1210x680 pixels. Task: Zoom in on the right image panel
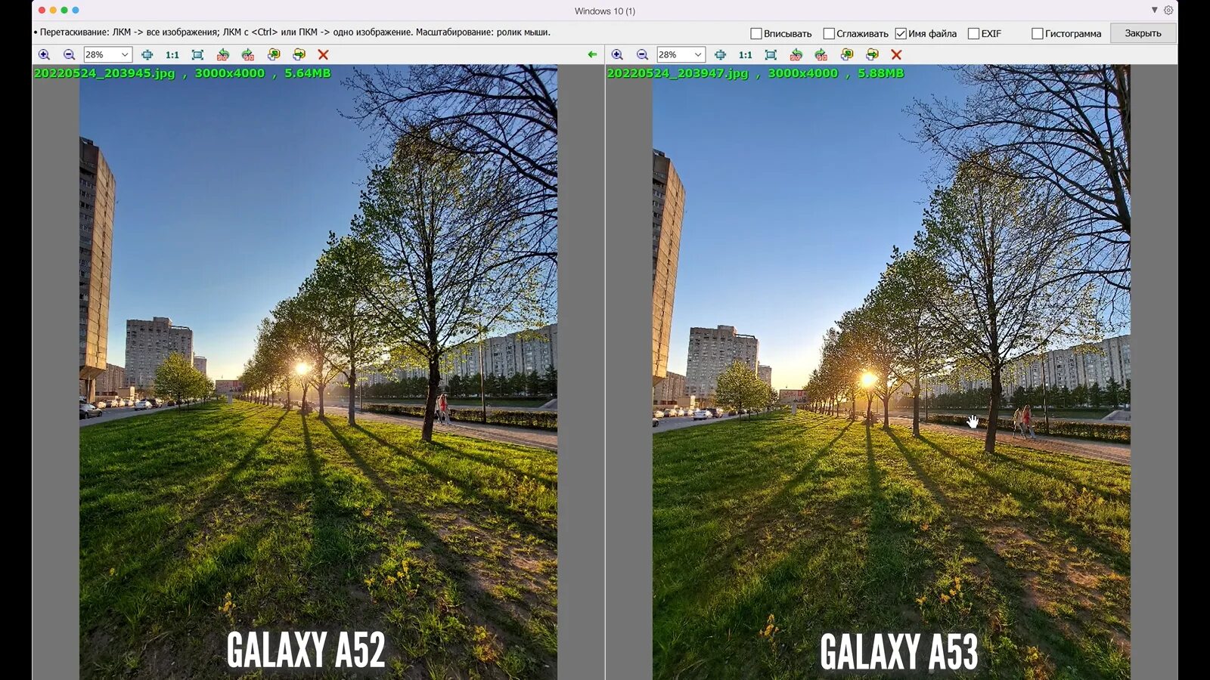click(617, 54)
